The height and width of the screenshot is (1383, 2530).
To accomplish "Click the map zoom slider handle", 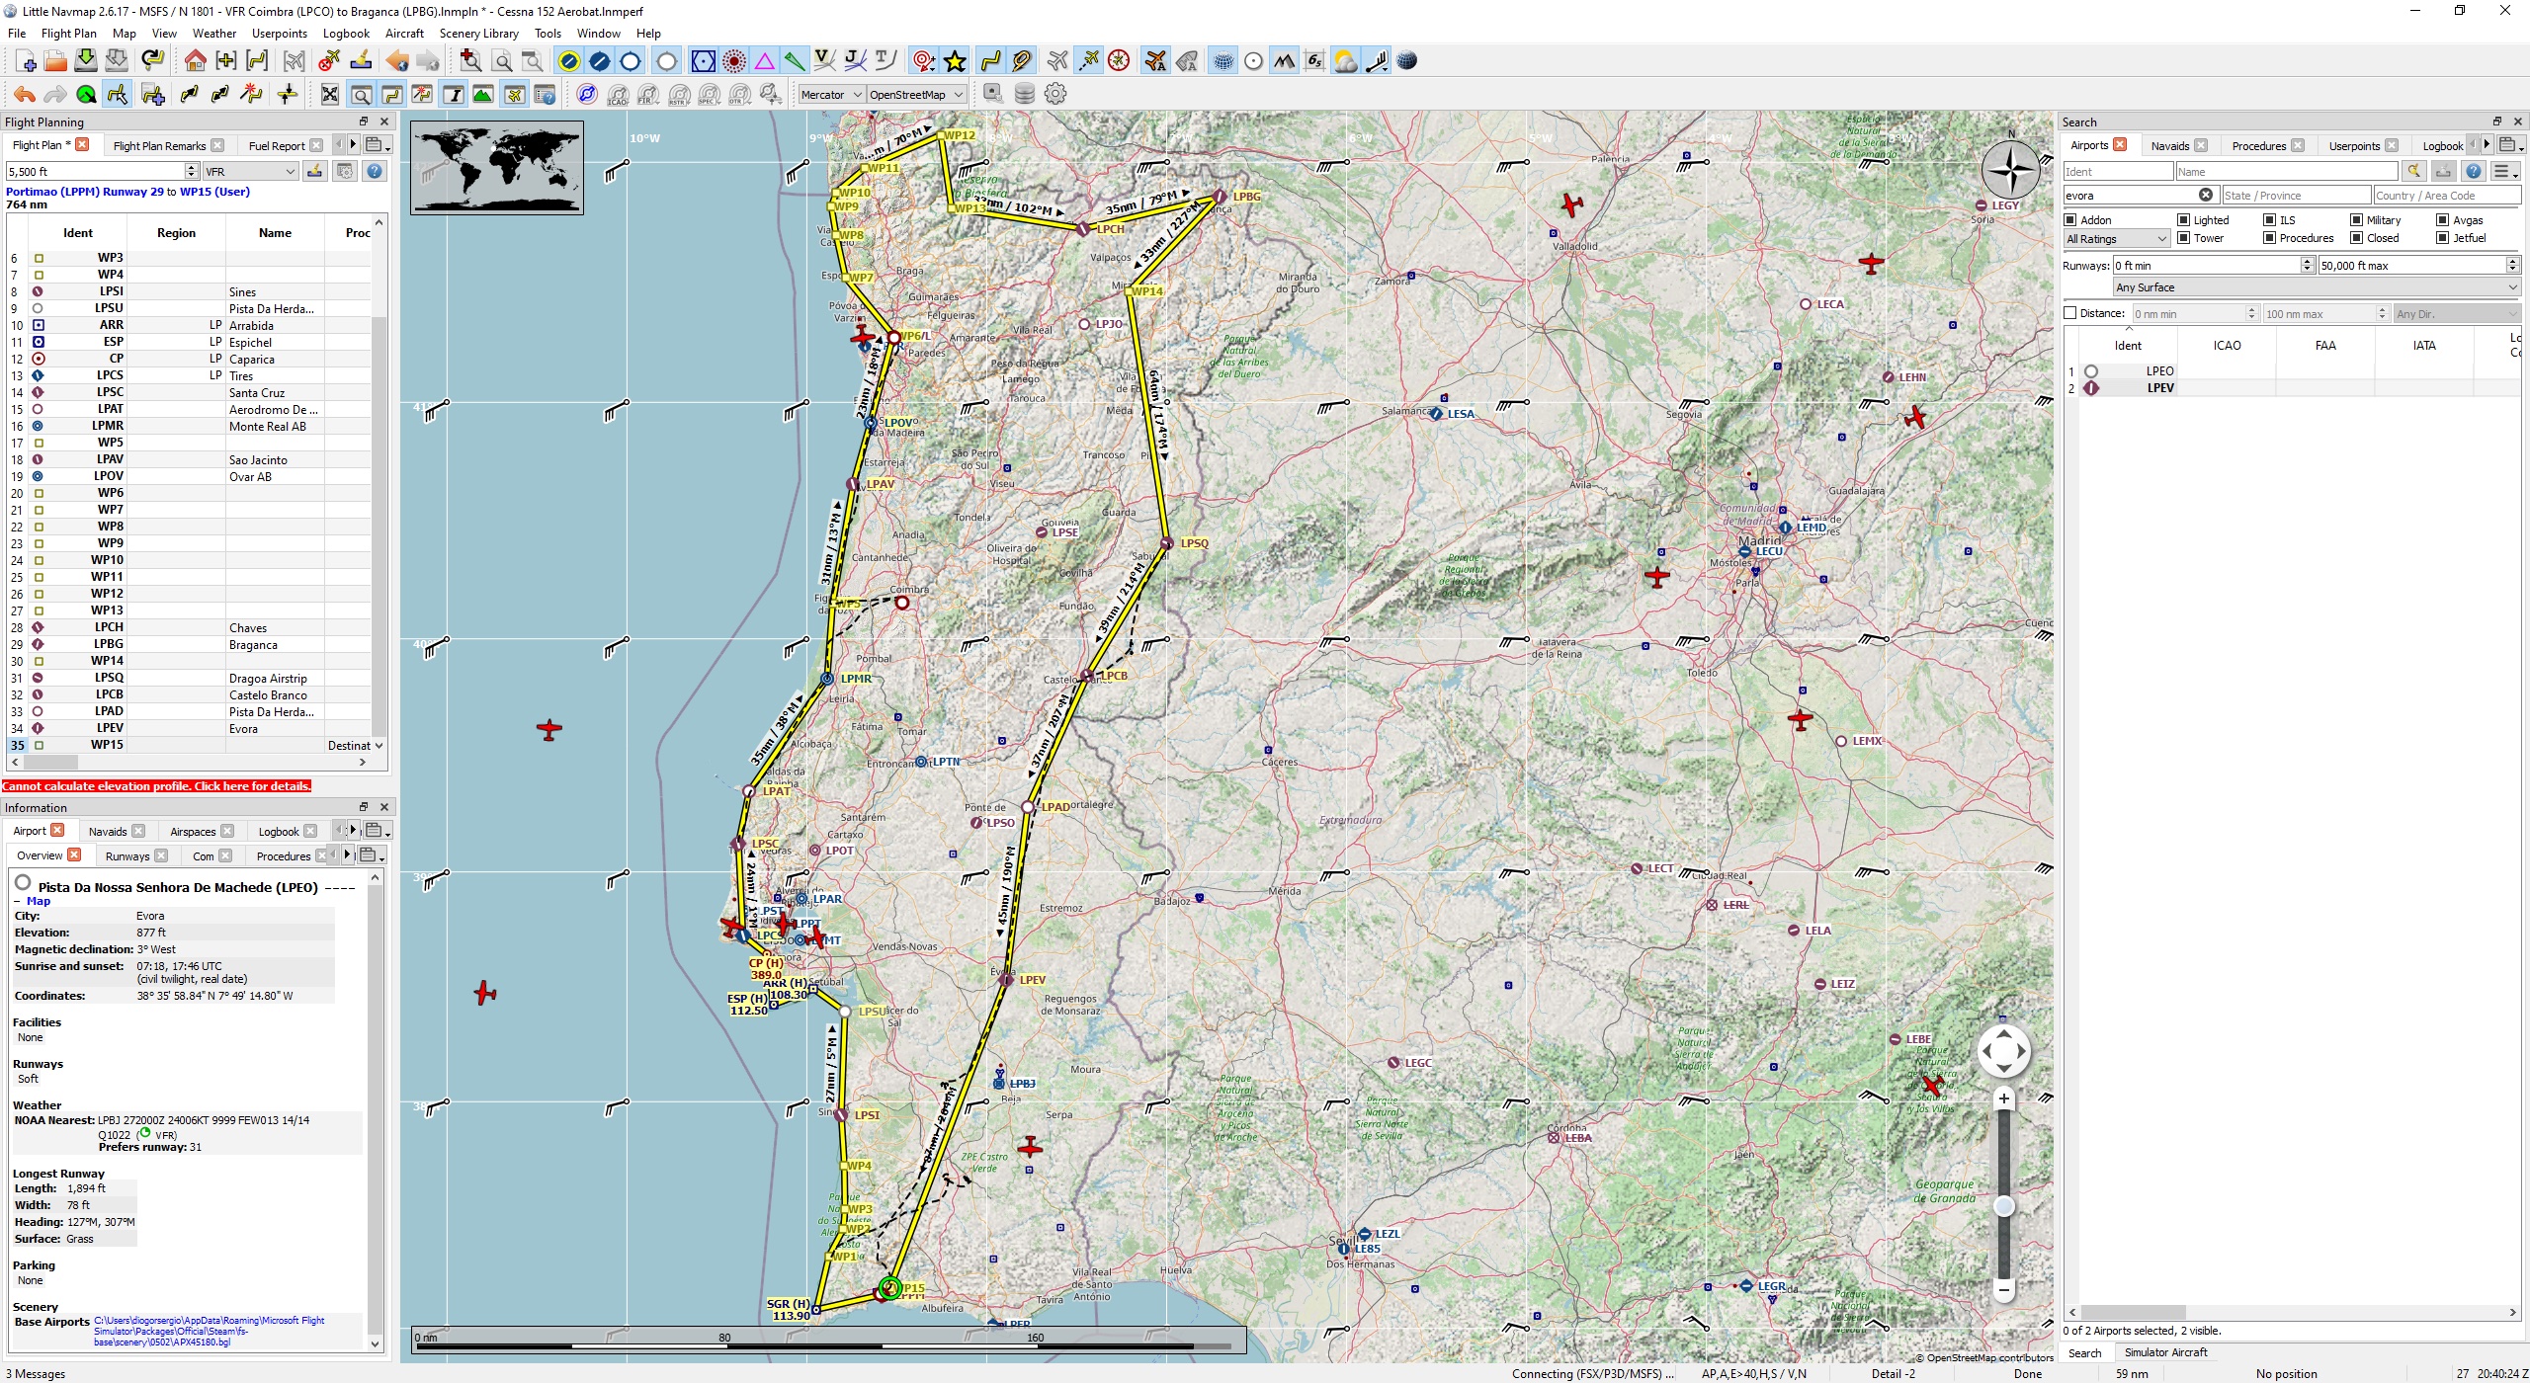I will click(2004, 1206).
